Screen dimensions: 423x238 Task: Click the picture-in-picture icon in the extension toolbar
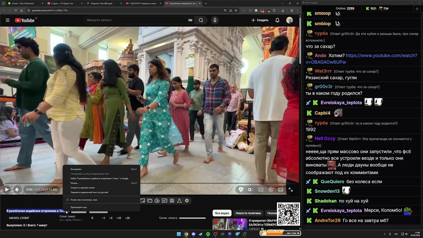coord(142,201)
